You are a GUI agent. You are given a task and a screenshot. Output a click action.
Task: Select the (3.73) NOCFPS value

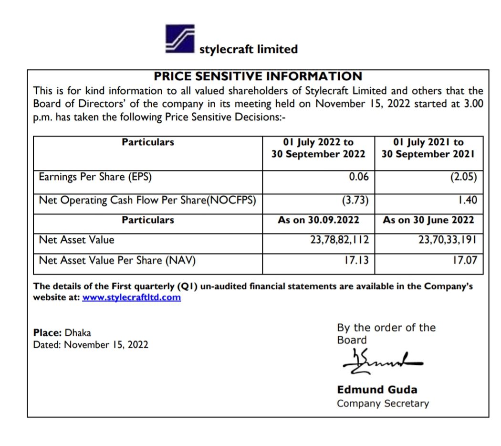355,200
